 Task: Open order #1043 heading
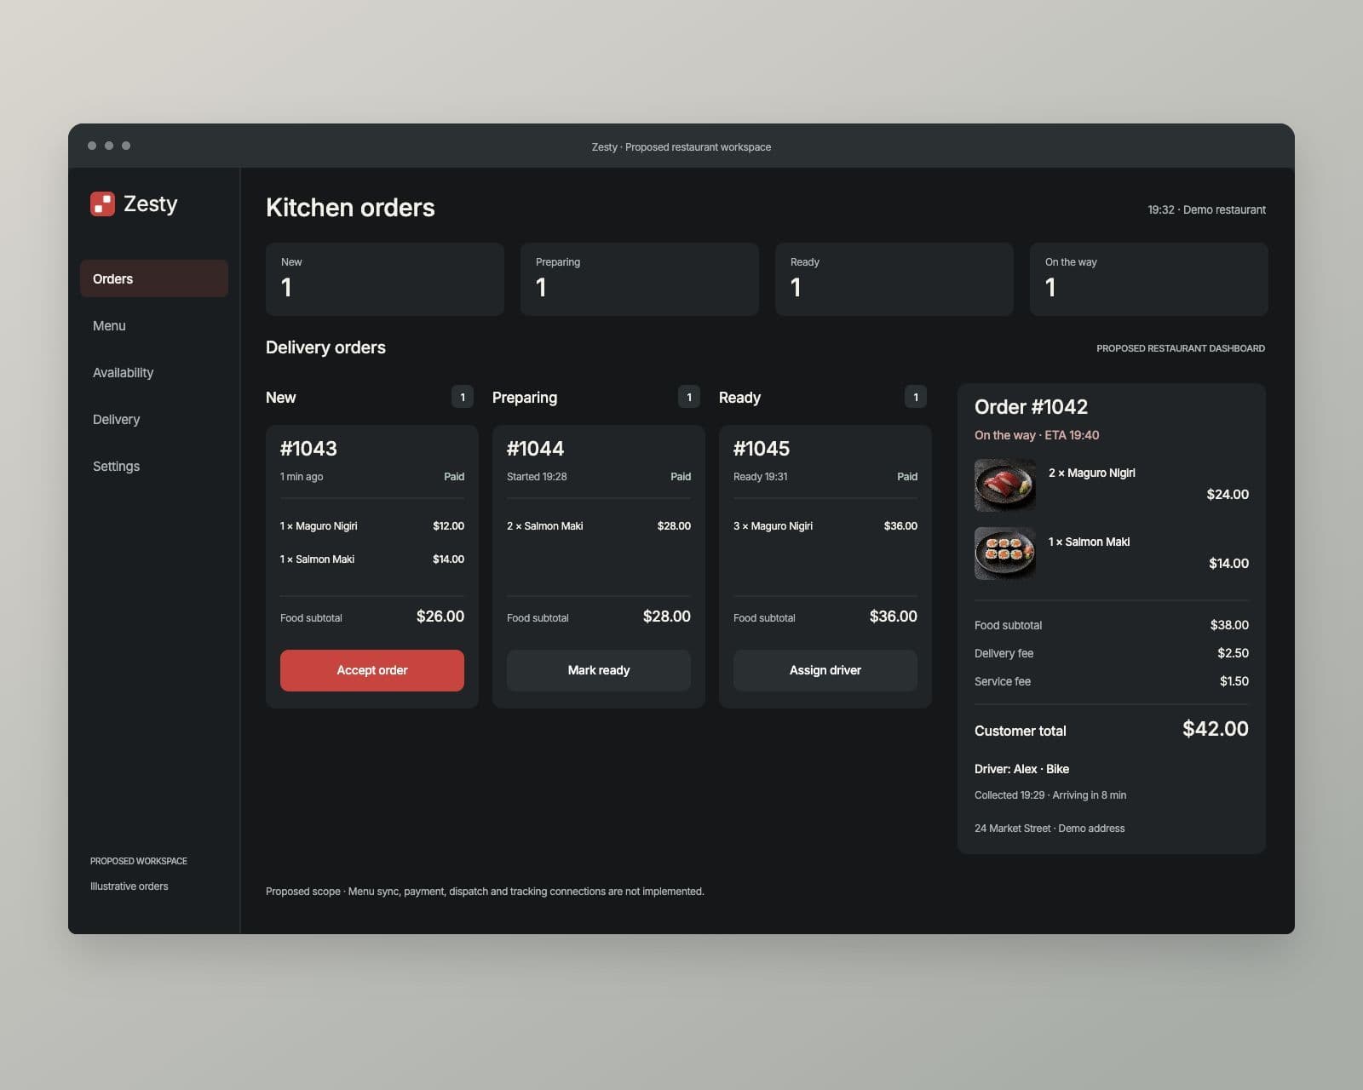point(308,448)
